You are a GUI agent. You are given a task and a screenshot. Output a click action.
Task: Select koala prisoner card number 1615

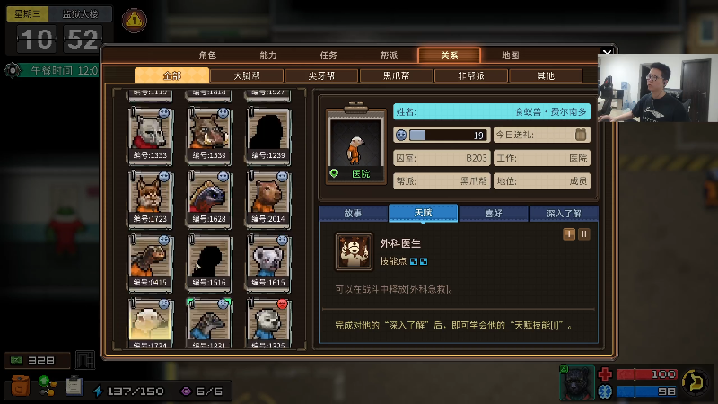click(x=268, y=262)
